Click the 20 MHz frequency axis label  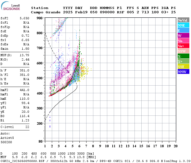pos(175,146)
